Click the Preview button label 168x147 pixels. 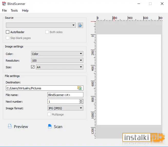[x=21, y=127]
